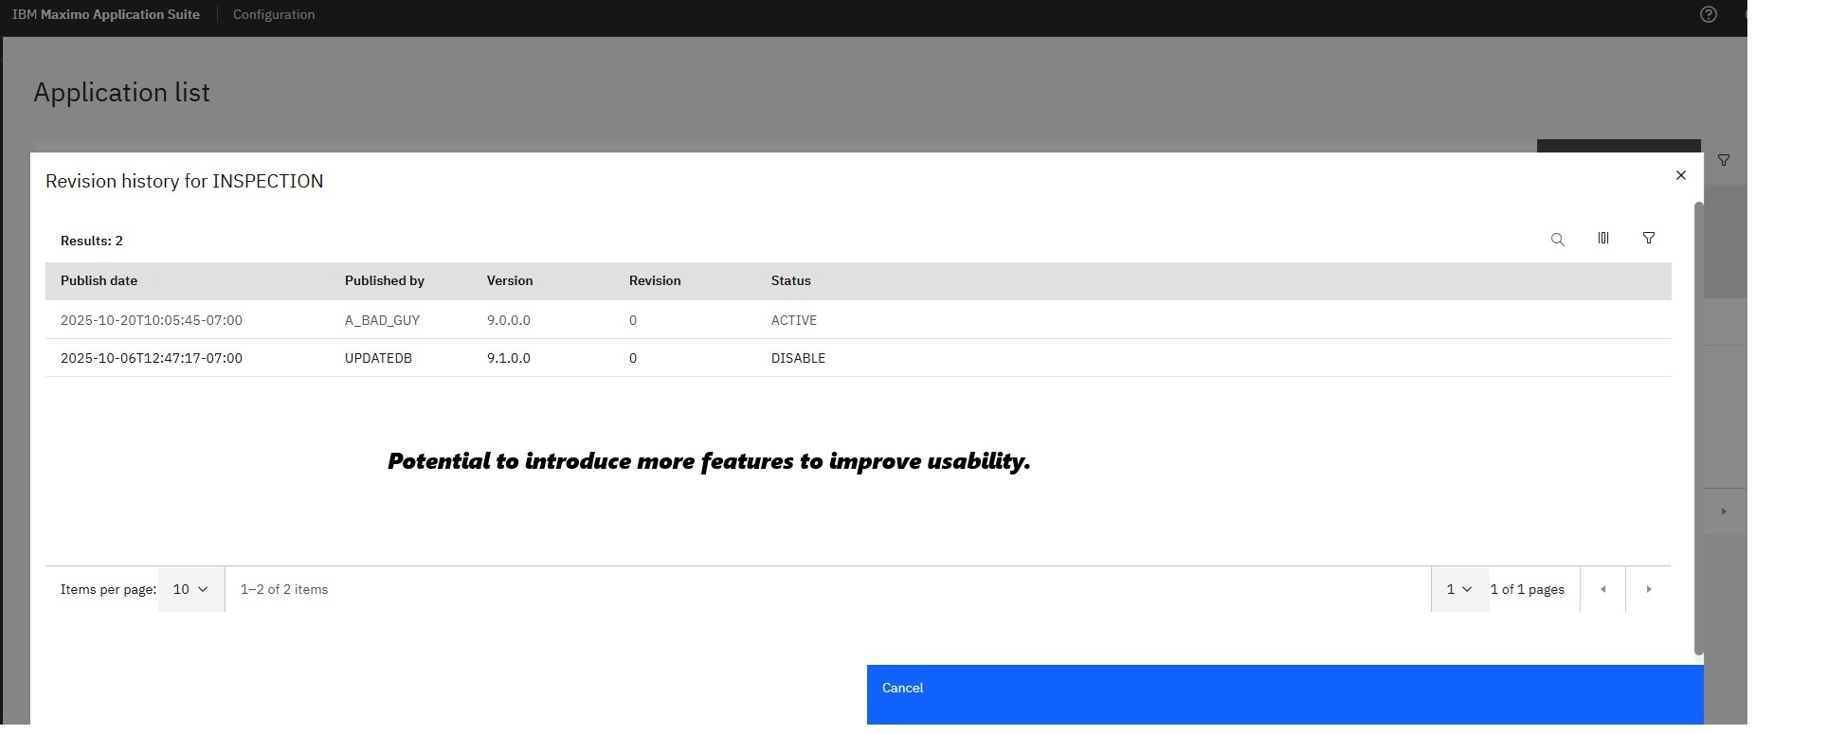The image size is (1827, 734).
Task: Go to the previous page arrow
Action: tap(1602, 589)
